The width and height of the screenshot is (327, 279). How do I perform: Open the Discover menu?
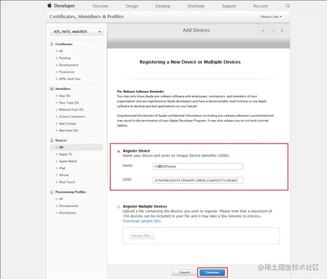(x=100, y=6)
